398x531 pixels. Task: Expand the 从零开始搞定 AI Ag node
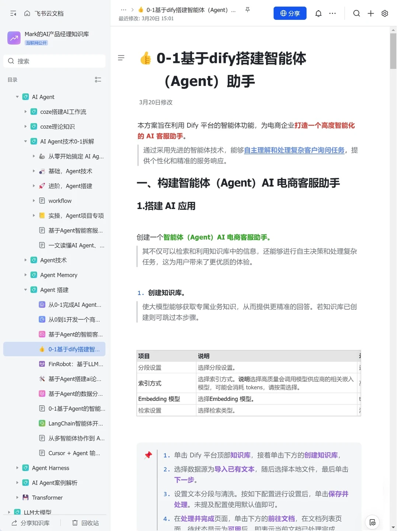point(34,156)
